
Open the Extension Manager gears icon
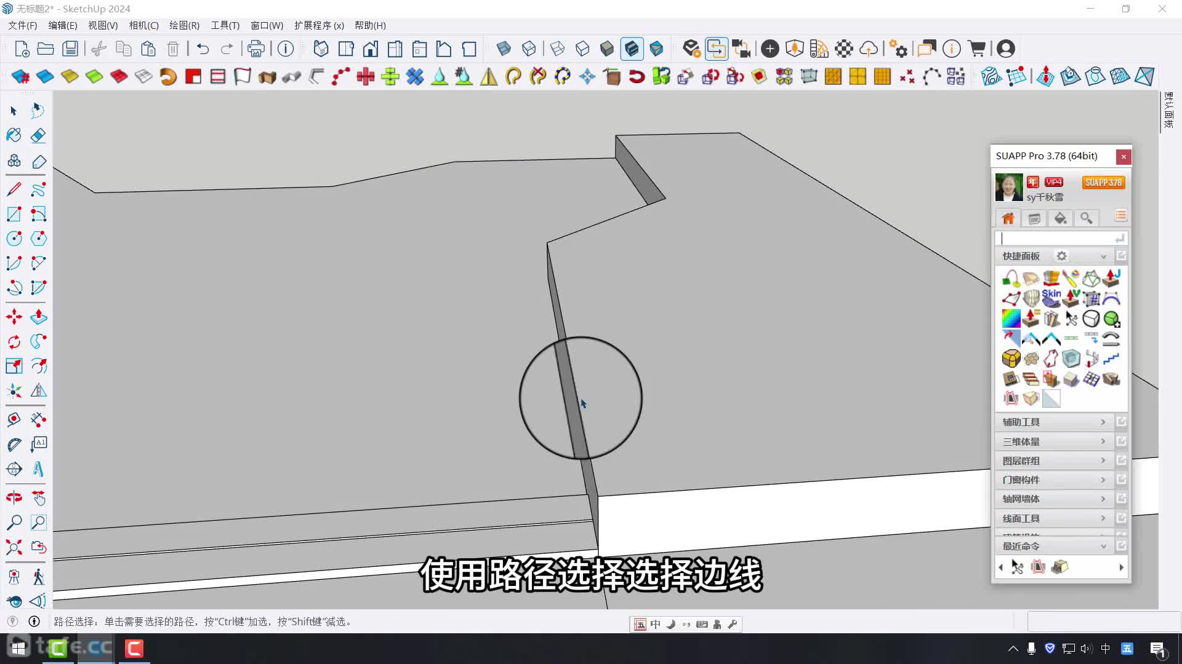898,49
